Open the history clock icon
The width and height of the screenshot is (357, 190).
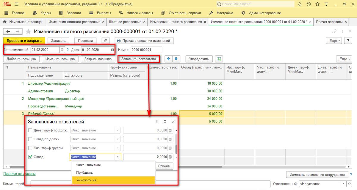pos(309,4)
